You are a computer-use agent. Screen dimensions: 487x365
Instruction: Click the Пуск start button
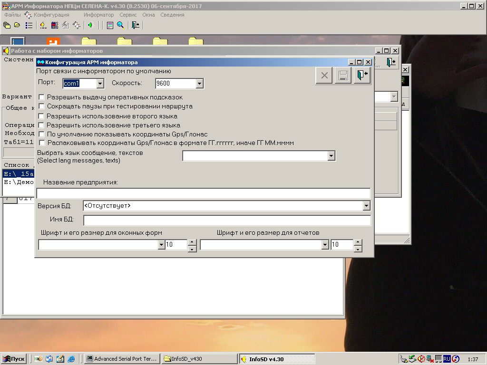pos(14,359)
